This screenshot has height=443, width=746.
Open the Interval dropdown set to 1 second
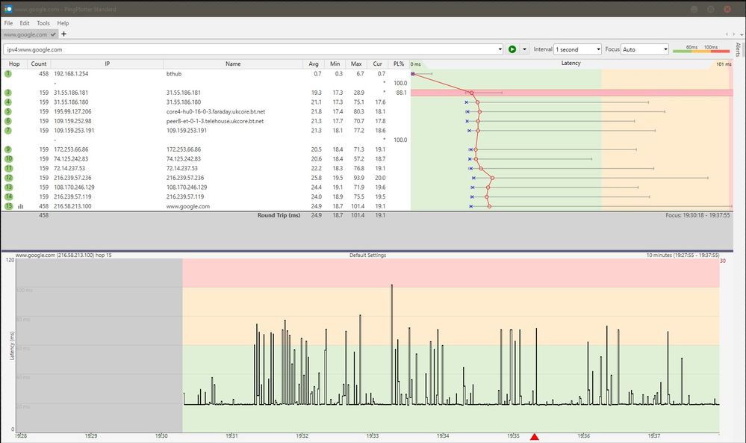click(x=577, y=49)
